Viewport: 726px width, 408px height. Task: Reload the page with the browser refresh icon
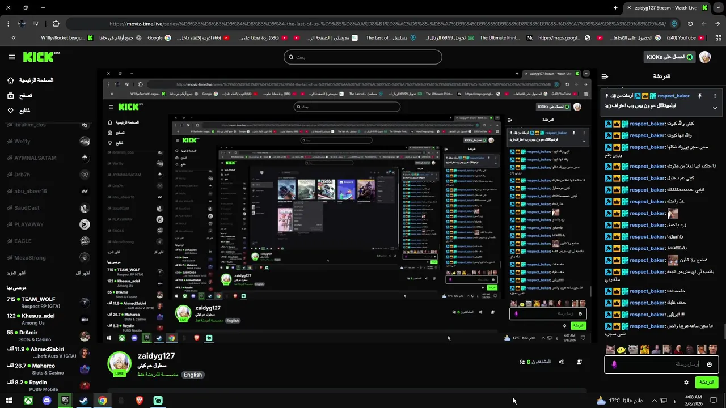click(690, 24)
